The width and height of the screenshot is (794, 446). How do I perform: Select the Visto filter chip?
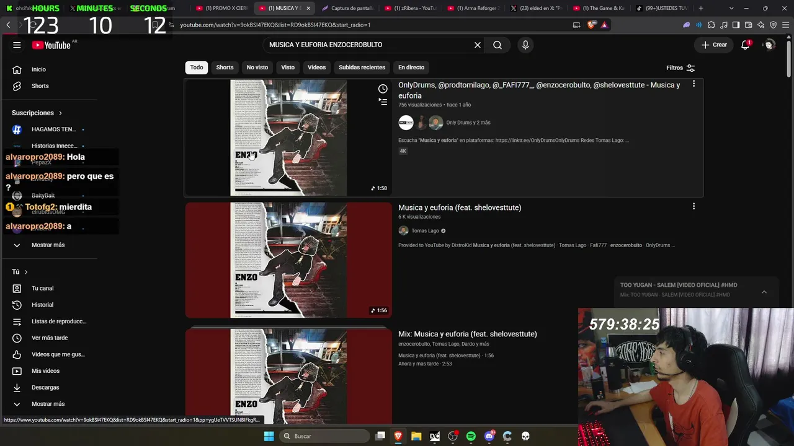[288, 68]
